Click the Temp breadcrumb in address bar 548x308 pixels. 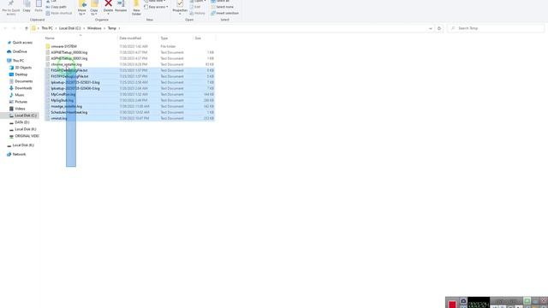tap(112, 28)
